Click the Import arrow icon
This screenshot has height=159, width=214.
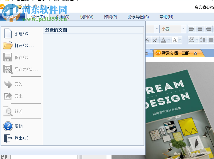pyautogui.click(x=8, y=84)
